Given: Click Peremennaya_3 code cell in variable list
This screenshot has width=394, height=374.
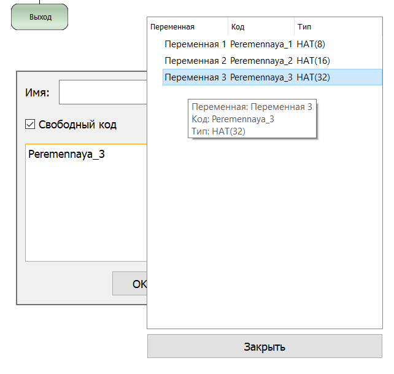Looking at the screenshot, I should click(x=261, y=77).
